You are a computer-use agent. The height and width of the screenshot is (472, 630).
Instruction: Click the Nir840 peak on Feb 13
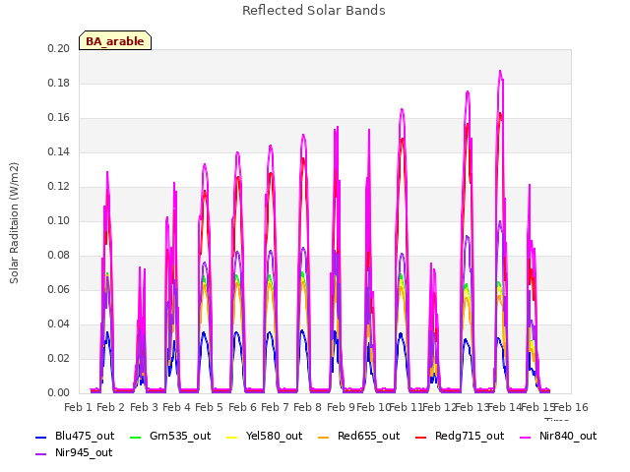click(468, 91)
